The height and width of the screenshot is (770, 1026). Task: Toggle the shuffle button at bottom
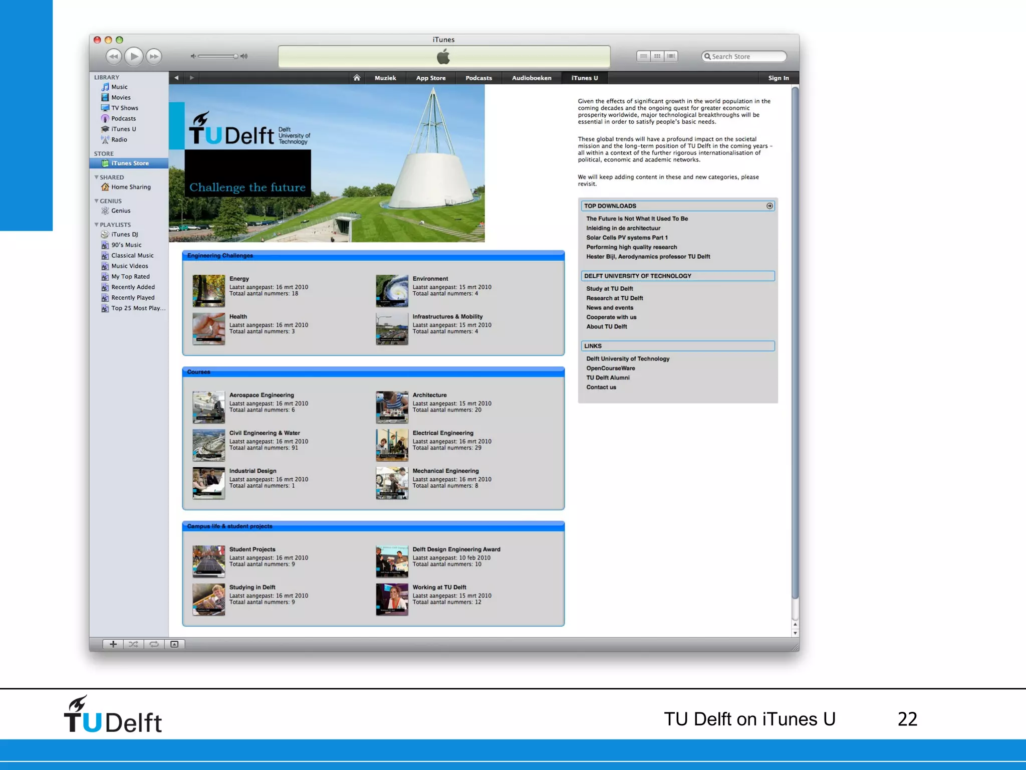pyautogui.click(x=133, y=644)
